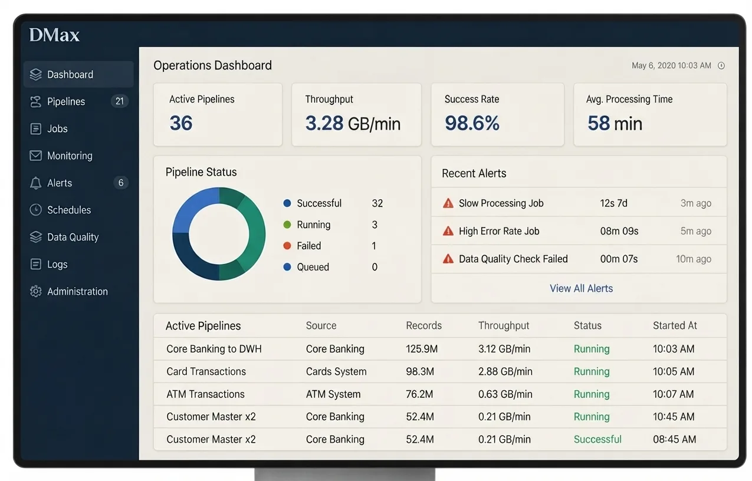This screenshot has height=481, width=752.
Task: Click warning icon for High Error Rate Job
Action: click(448, 231)
